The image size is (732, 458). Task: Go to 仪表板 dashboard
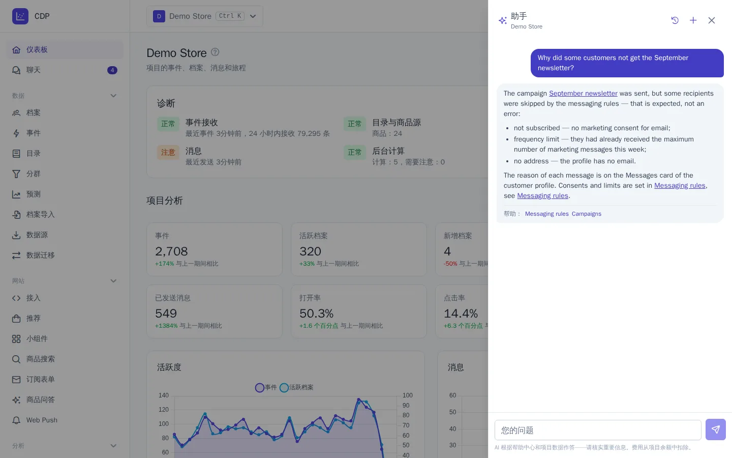pos(65,50)
